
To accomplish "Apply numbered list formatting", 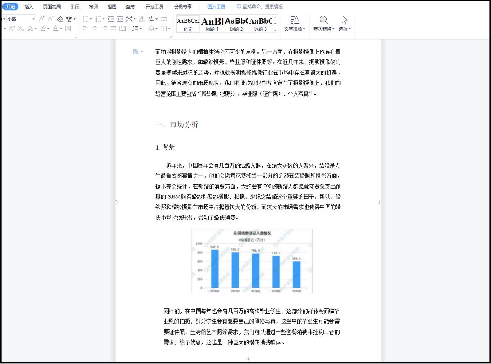I will click(x=98, y=19).
